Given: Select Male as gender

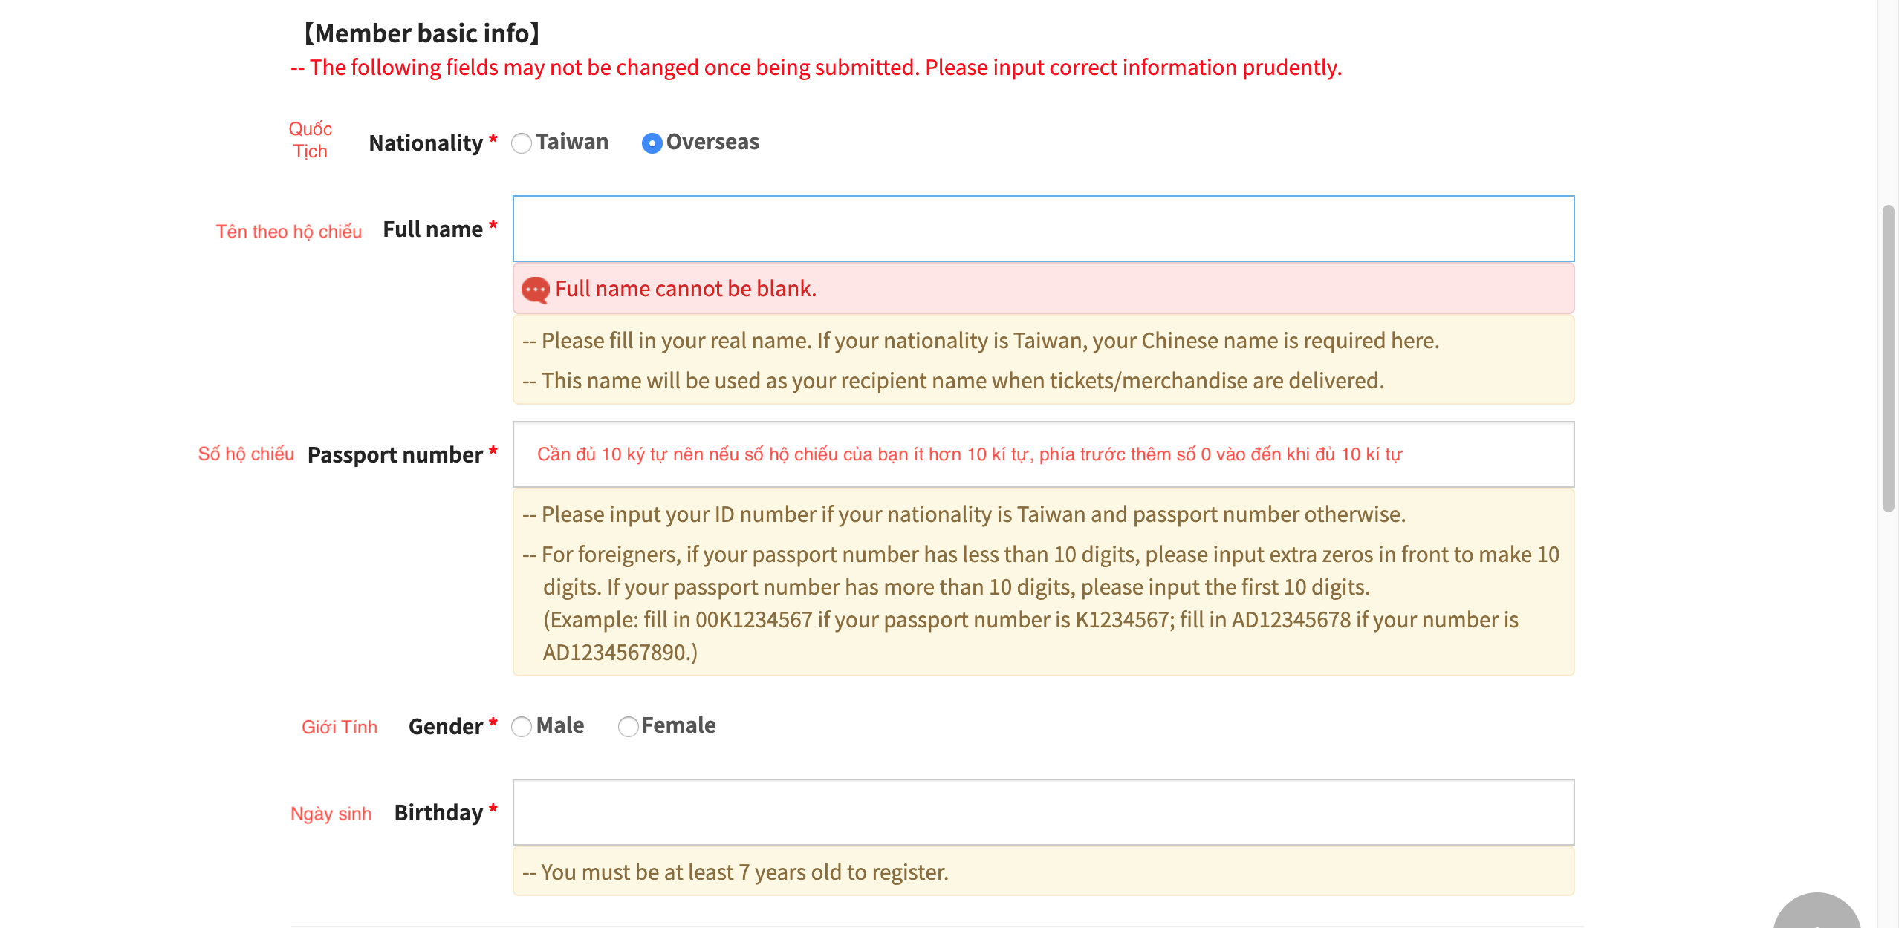Looking at the screenshot, I should 522,726.
